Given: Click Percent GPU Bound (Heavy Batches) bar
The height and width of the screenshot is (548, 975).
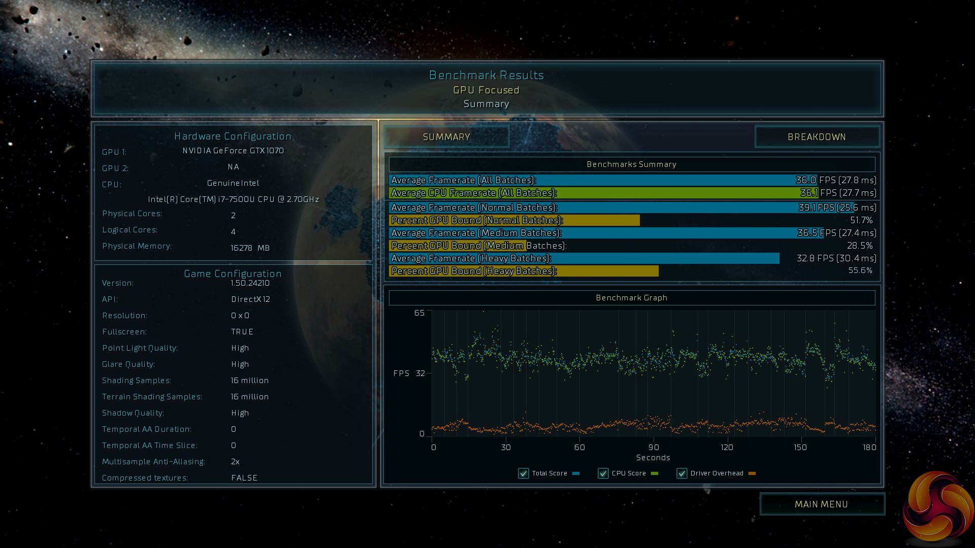Looking at the screenshot, I should click(x=523, y=271).
